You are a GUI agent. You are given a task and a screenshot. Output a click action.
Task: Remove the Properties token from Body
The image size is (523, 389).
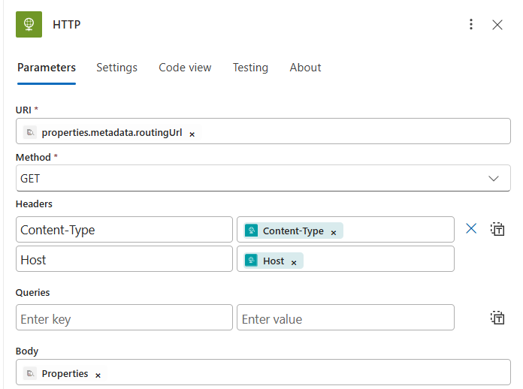pos(98,375)
